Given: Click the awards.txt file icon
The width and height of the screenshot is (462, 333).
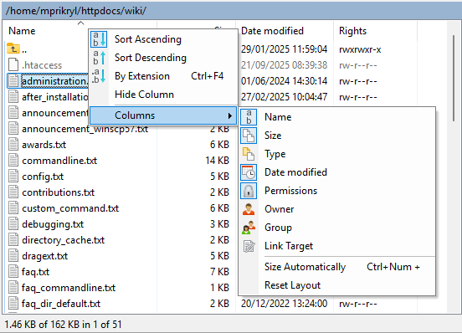Looking at the screenshot, I should (x=13, y=144).
